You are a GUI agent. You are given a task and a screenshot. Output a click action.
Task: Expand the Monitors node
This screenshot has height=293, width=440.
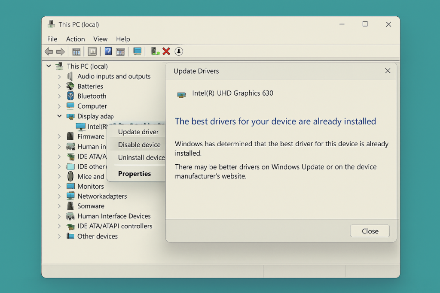click(59, 186)
